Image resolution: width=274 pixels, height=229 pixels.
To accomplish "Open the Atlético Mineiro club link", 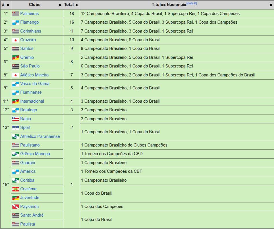I will 34,75.
